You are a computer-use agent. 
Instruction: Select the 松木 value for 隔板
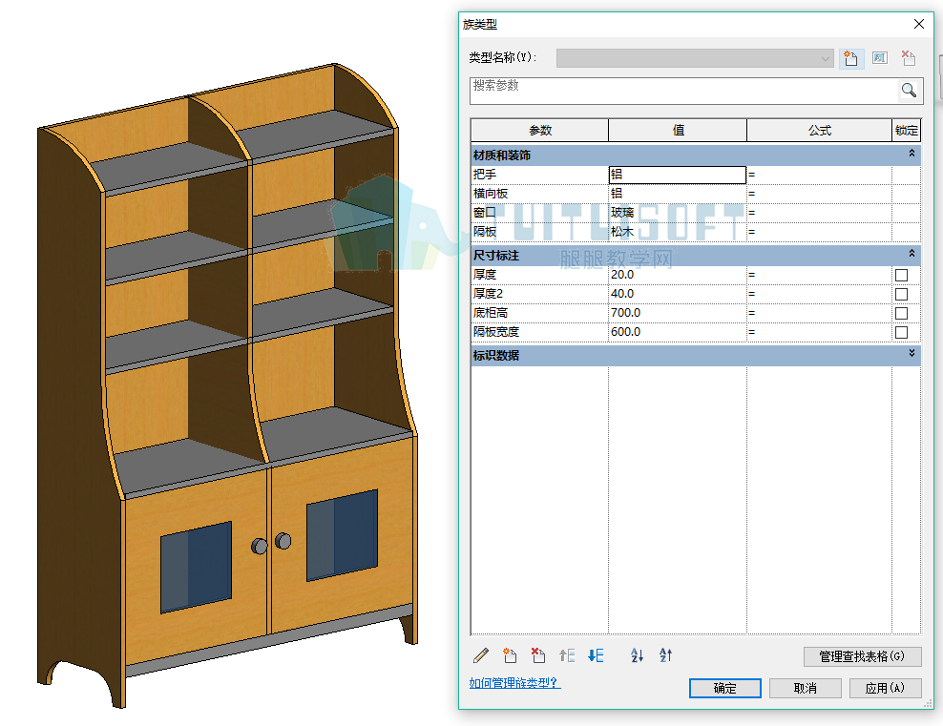point(677,232)
